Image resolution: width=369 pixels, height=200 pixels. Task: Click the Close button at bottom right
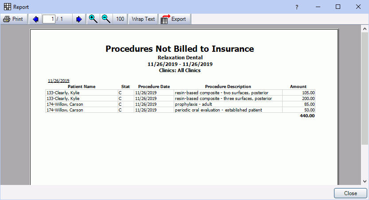[350, 193]
